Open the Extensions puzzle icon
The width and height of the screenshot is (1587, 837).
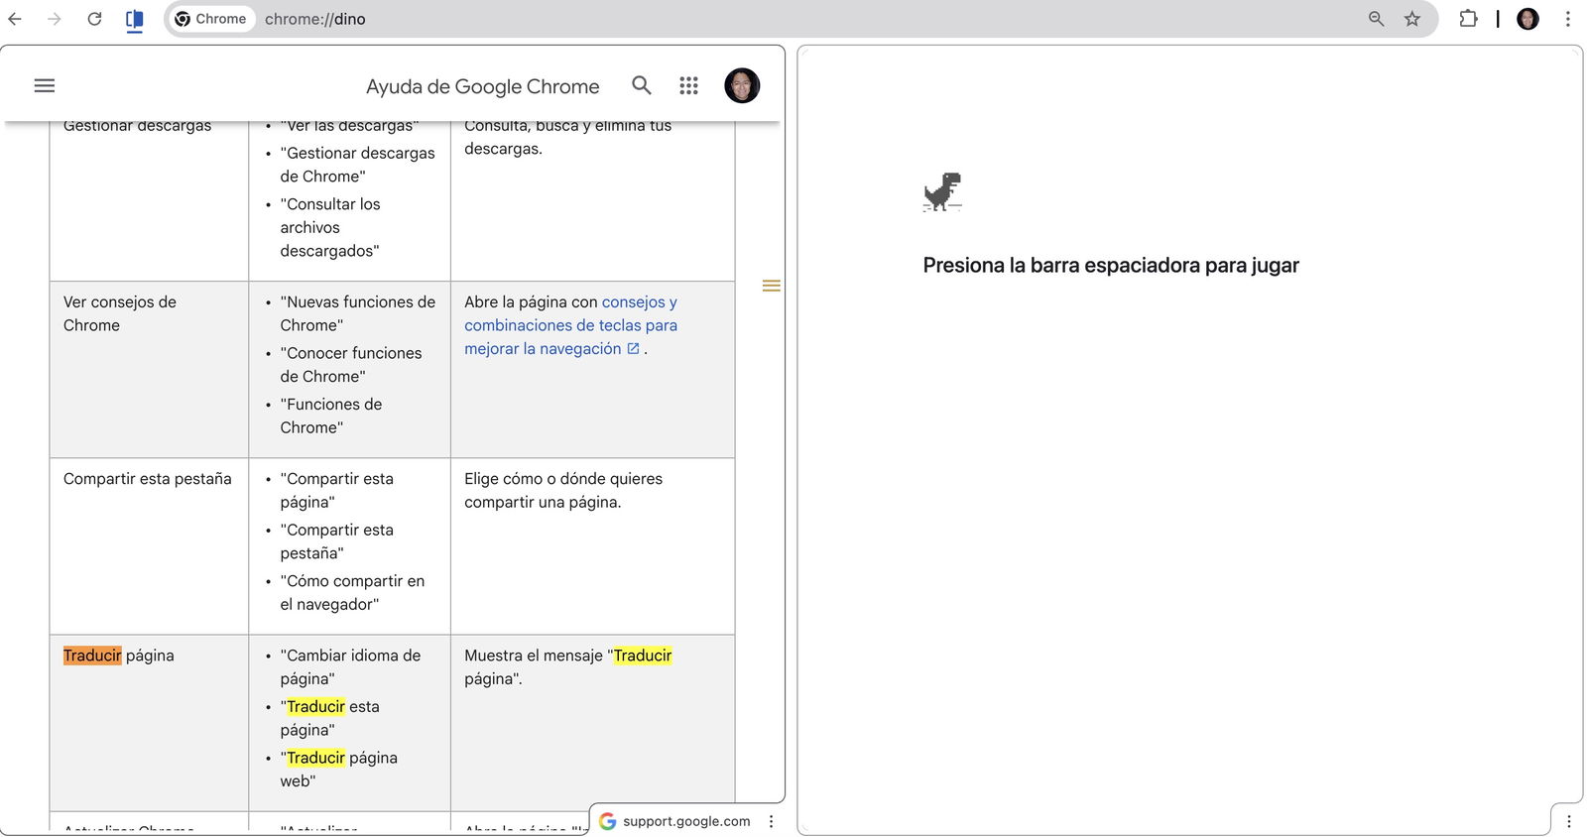point(1468,19)
